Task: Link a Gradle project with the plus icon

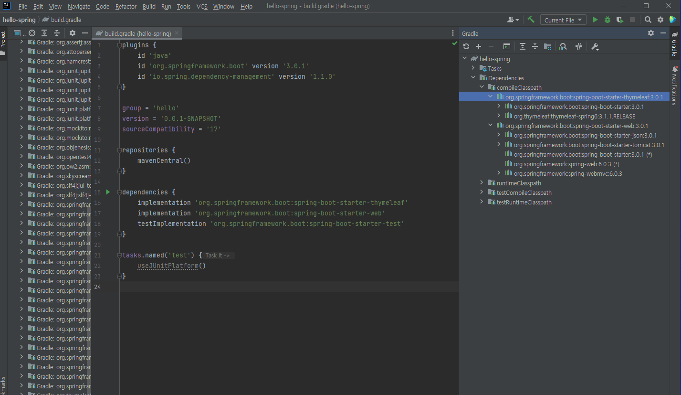Action: tap(479, 46)
